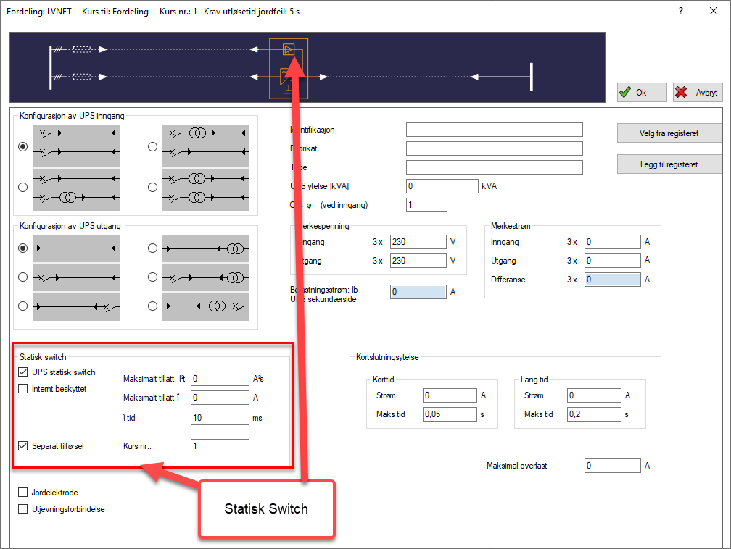Click the Maksimal overlast input field

(612, 466)
